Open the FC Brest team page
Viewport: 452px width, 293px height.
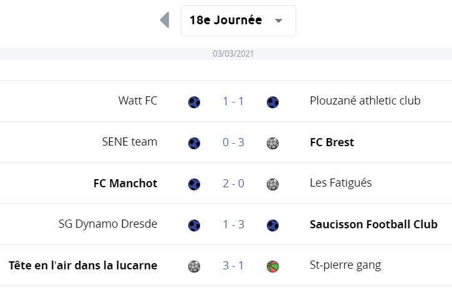(x=332, y=142)
